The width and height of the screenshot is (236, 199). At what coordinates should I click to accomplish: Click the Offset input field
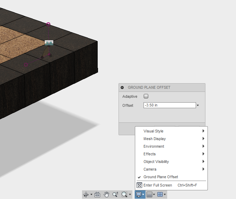click(x=169, y=105)
